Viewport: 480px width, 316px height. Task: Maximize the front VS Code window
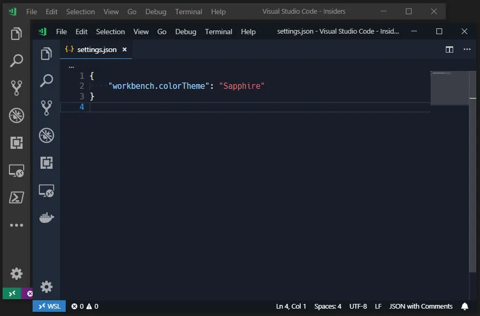[x=439, y=31]
